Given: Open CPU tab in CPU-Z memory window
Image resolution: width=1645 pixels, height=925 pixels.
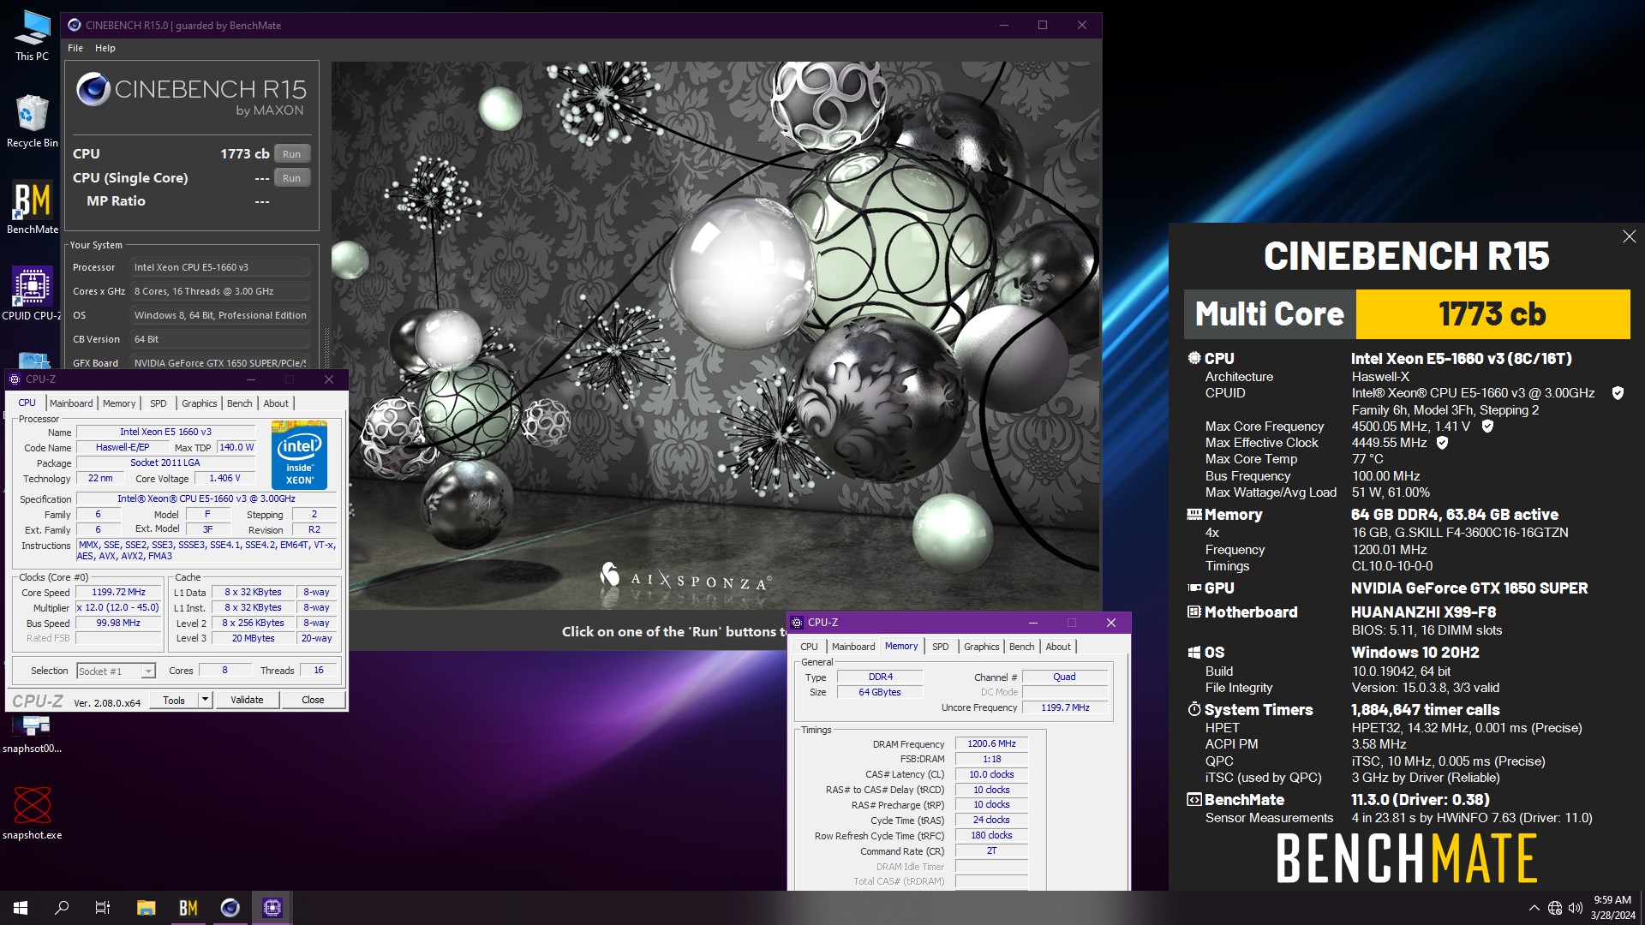Looking at the screenshot, I should tap(809, 647).
